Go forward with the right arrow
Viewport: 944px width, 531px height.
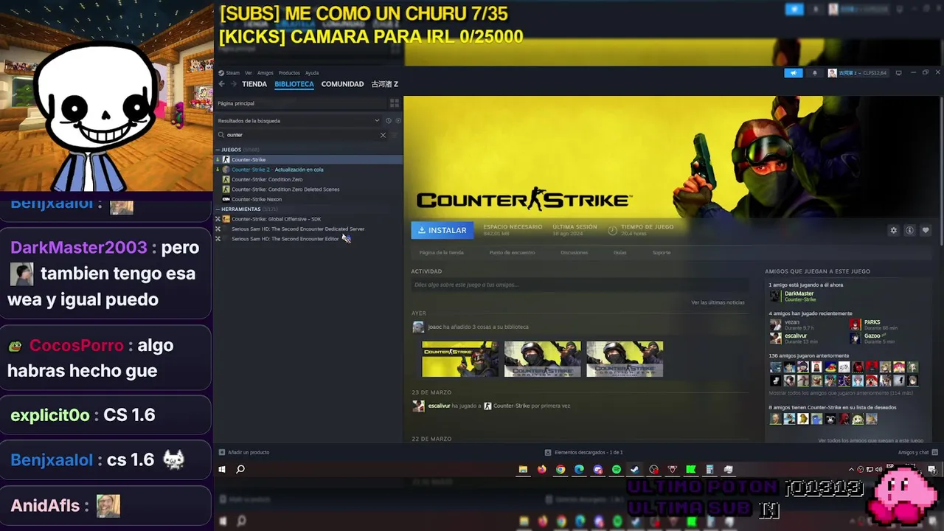click(x=234, y=84)
